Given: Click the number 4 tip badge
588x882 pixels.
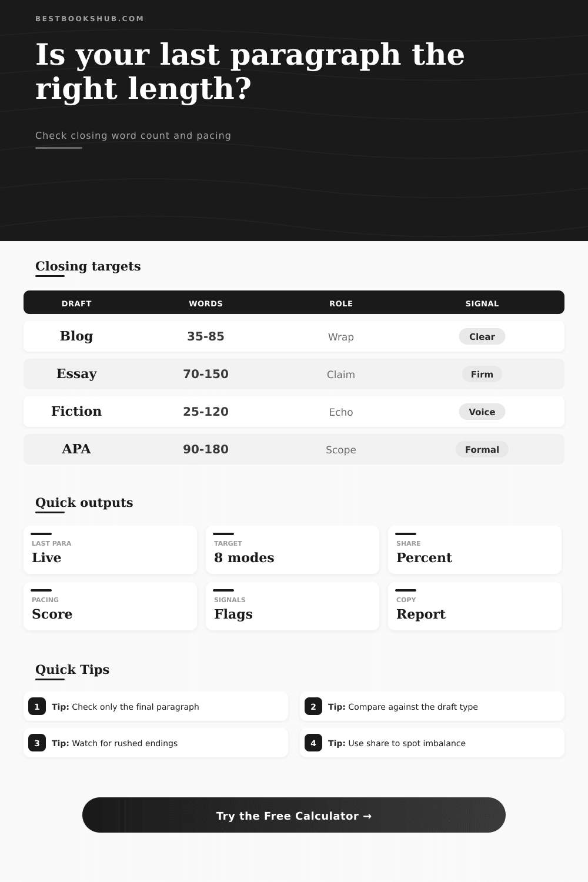Looking at the screenshot, I should pos(313,743).
